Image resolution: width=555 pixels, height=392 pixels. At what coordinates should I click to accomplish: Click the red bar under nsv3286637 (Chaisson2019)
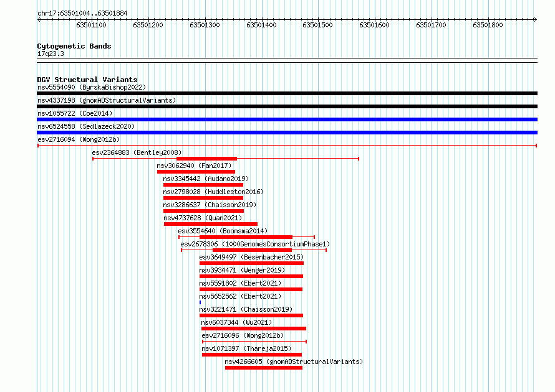(x=203, y=211)
